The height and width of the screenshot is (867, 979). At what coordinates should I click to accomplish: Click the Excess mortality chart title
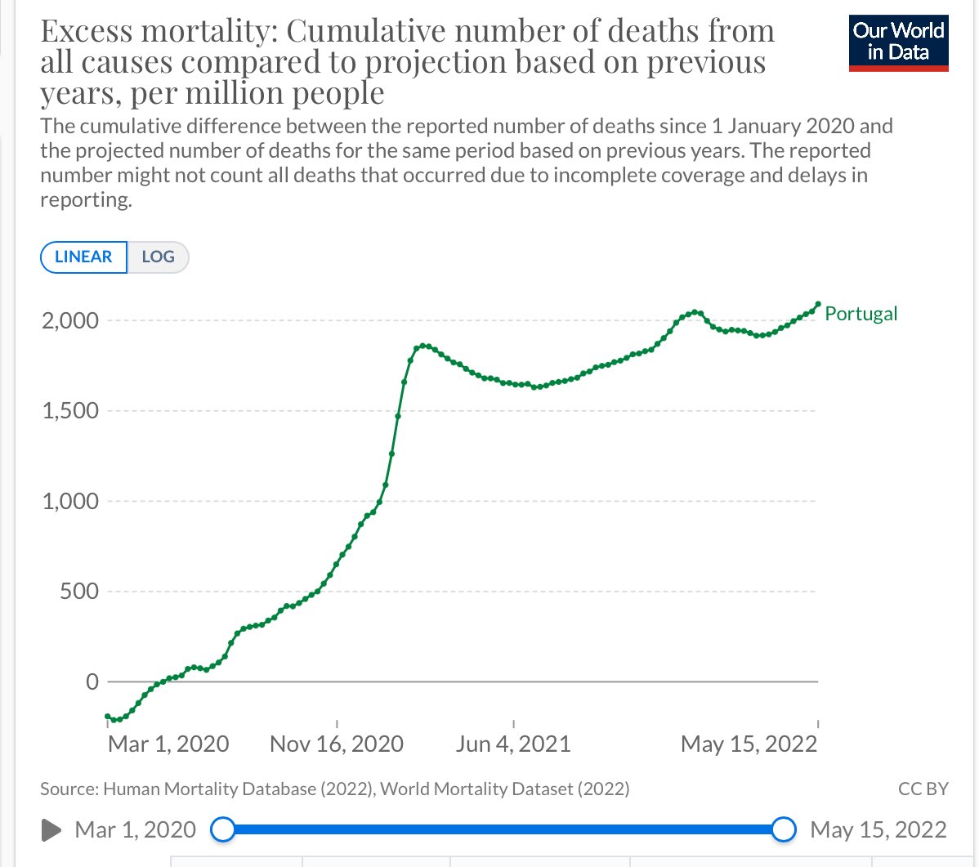pos(406,62)
